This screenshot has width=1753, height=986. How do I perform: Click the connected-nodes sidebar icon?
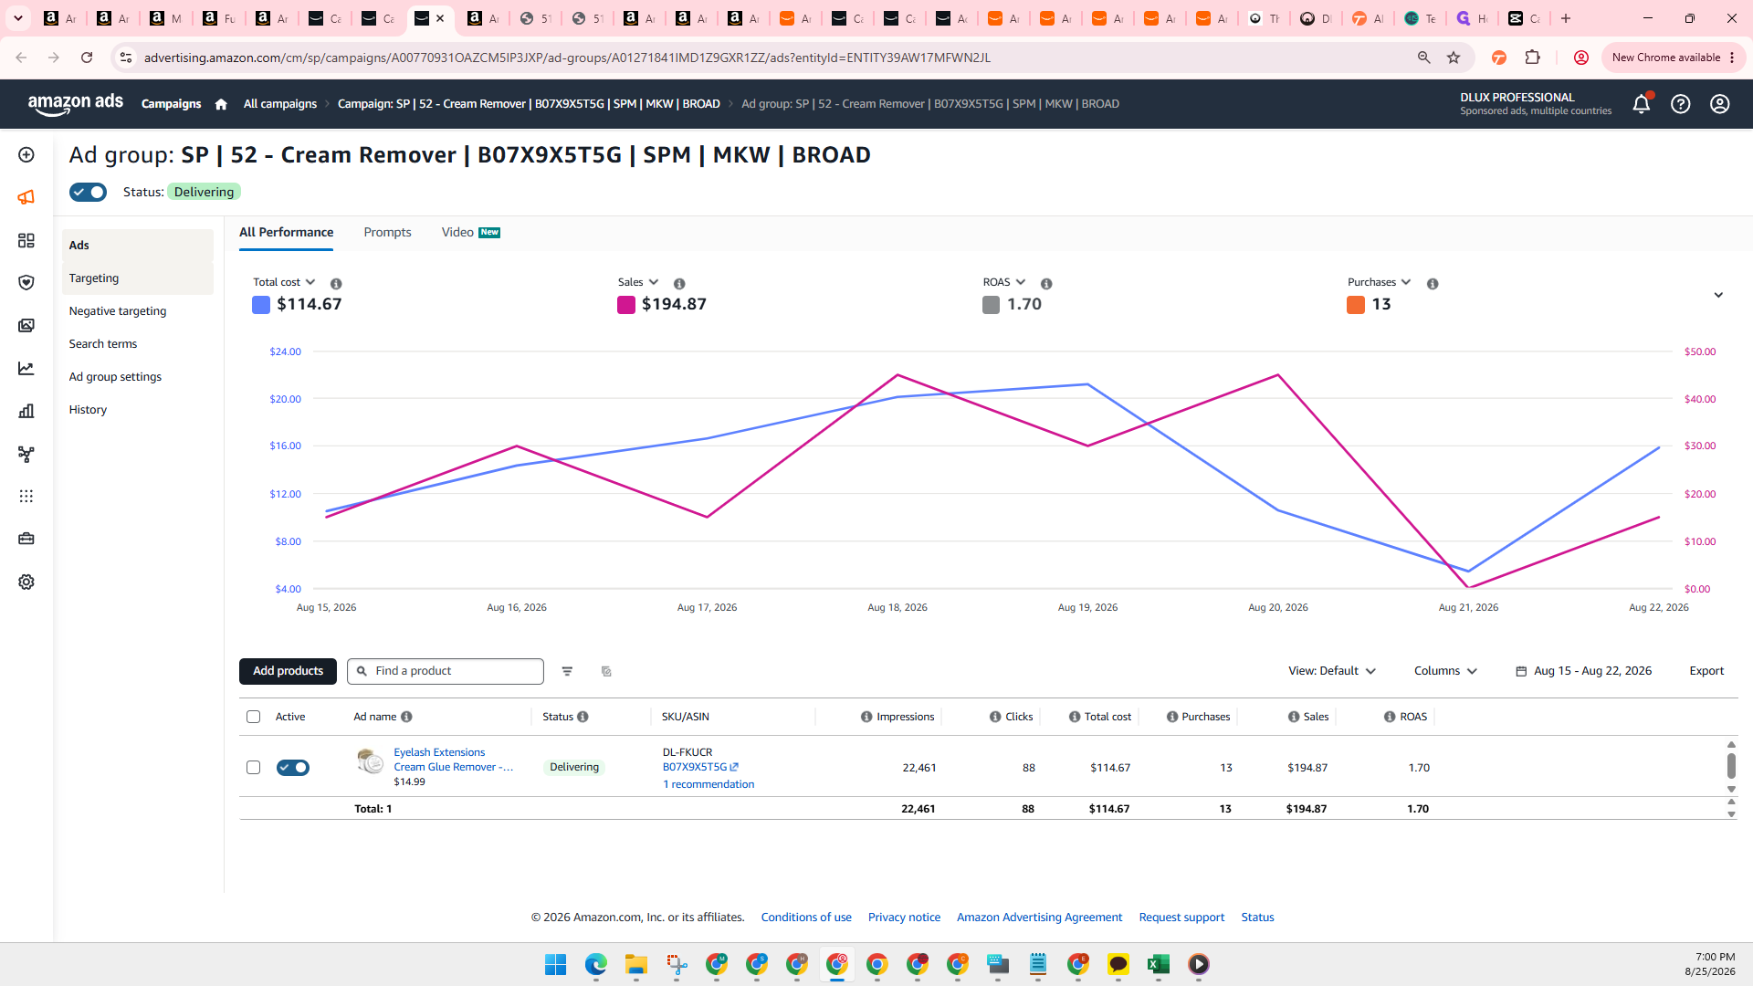(26, 454)
